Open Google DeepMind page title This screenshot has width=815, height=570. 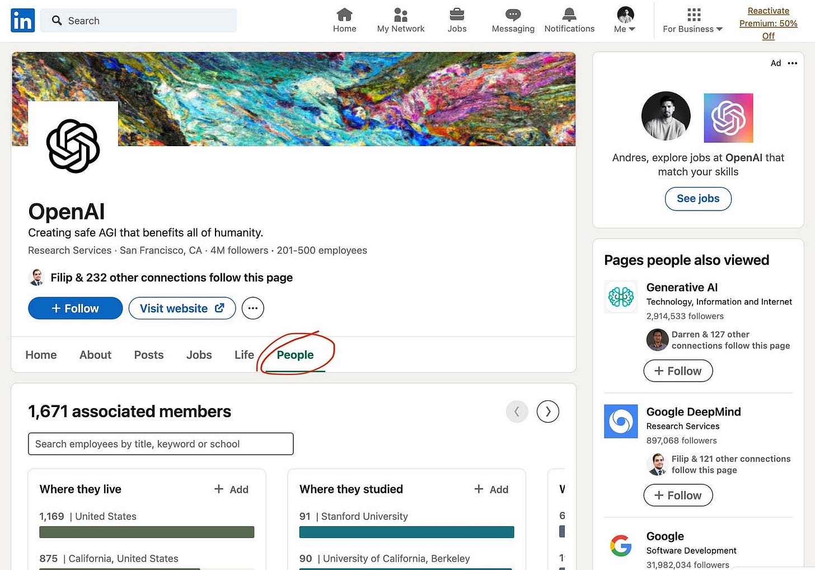tap(694, 412)
